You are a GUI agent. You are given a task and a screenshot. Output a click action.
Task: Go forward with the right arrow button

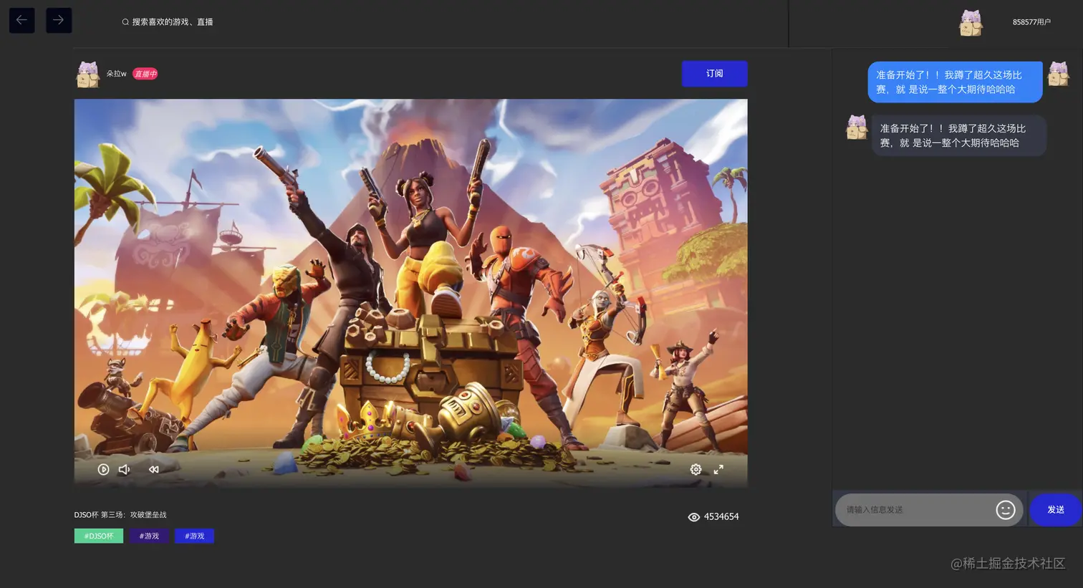click(x=59, y=20)
